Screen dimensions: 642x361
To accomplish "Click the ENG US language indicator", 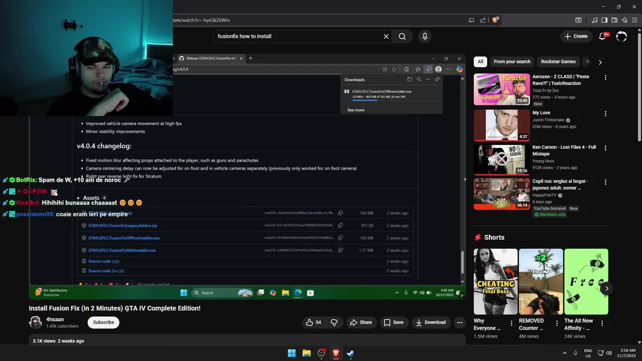I will point(588,353).
